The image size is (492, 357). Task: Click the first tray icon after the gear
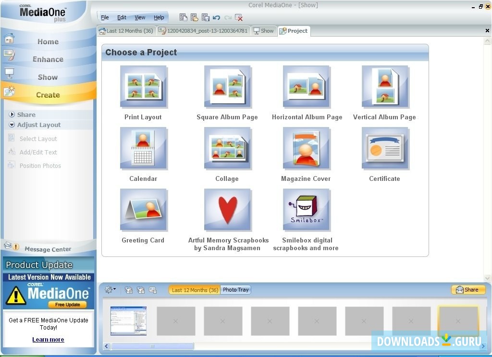(x=129, y=290)
